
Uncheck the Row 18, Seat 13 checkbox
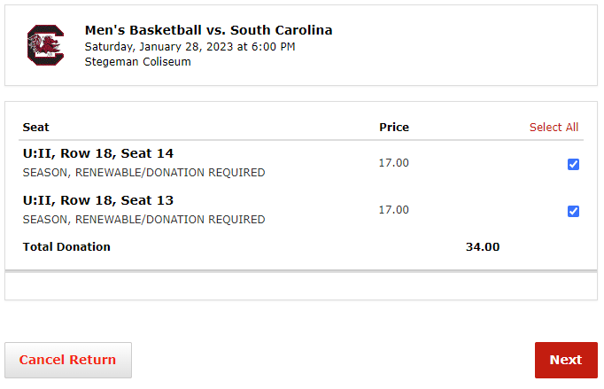573,211
